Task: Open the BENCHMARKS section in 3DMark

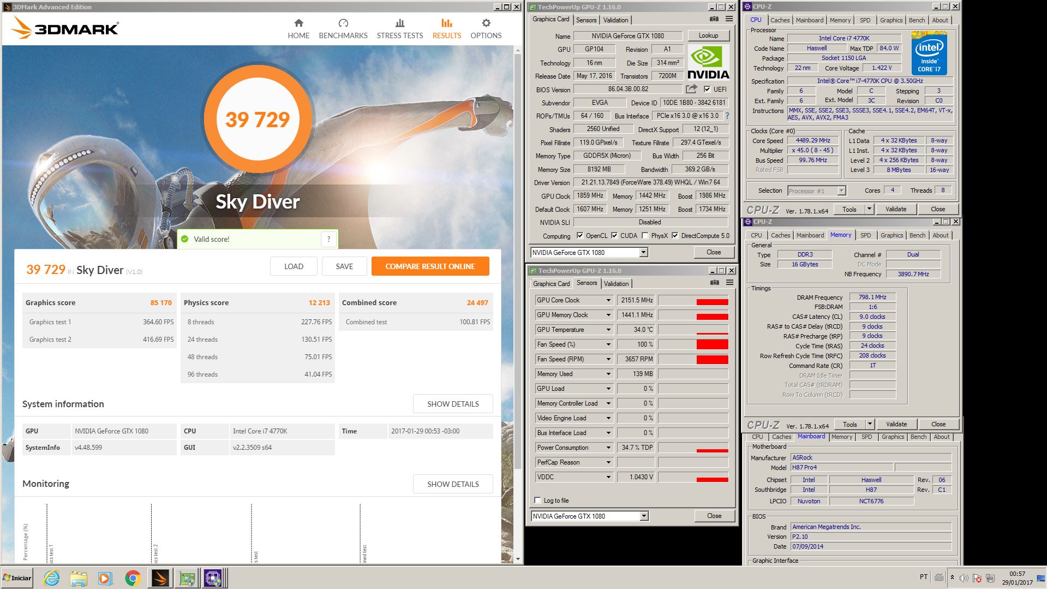Action: [x=343, y=29]
